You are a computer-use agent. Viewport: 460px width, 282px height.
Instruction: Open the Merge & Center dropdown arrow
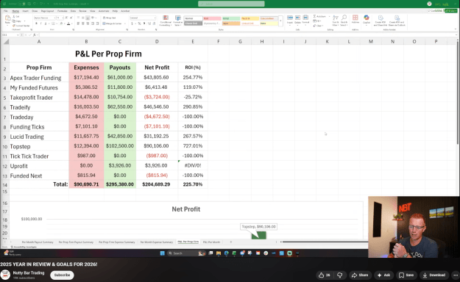click(x=125, y=23)
